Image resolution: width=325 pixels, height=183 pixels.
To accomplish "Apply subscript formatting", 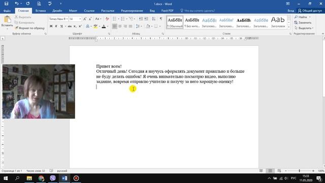I will pos(75,26).
